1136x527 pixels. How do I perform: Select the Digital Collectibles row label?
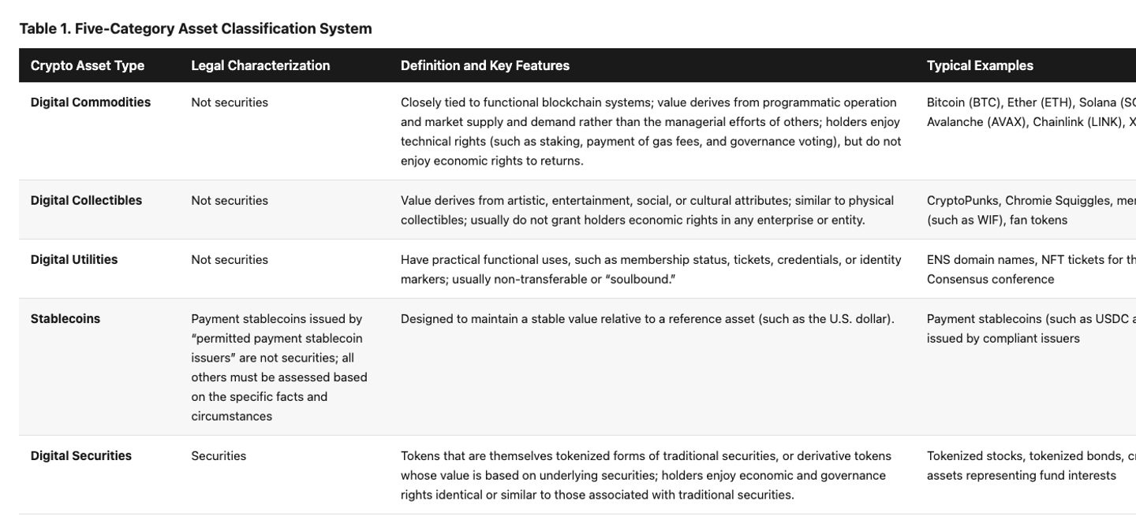pyautogui.click(x=87, y=201)
